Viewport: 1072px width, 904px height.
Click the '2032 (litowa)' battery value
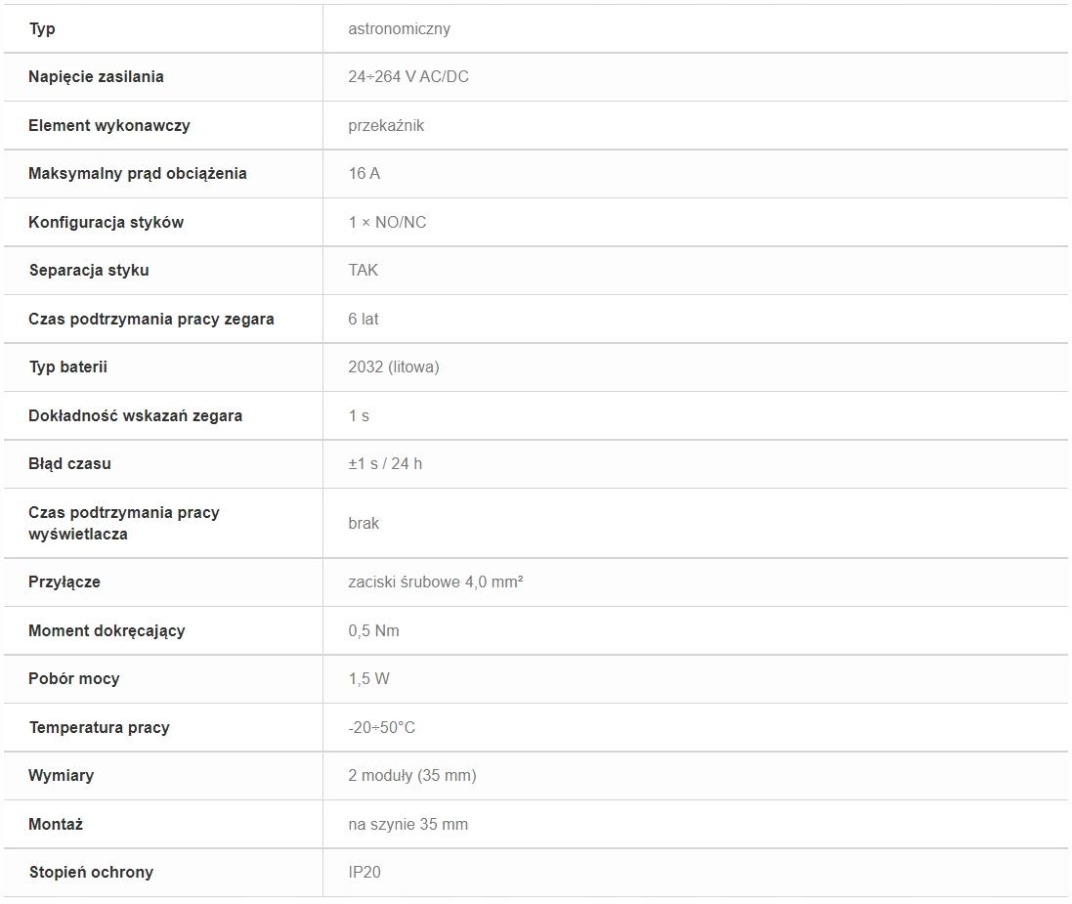point(393,367)
